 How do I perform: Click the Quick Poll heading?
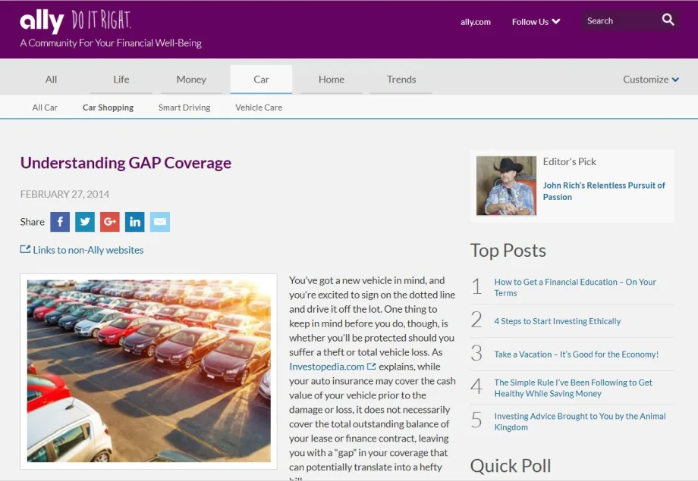pos(511,466)
